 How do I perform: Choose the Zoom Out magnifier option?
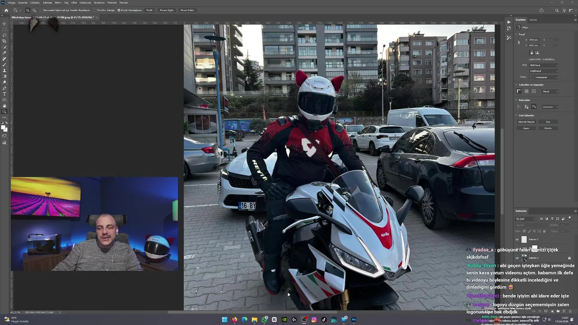(34, 10)
